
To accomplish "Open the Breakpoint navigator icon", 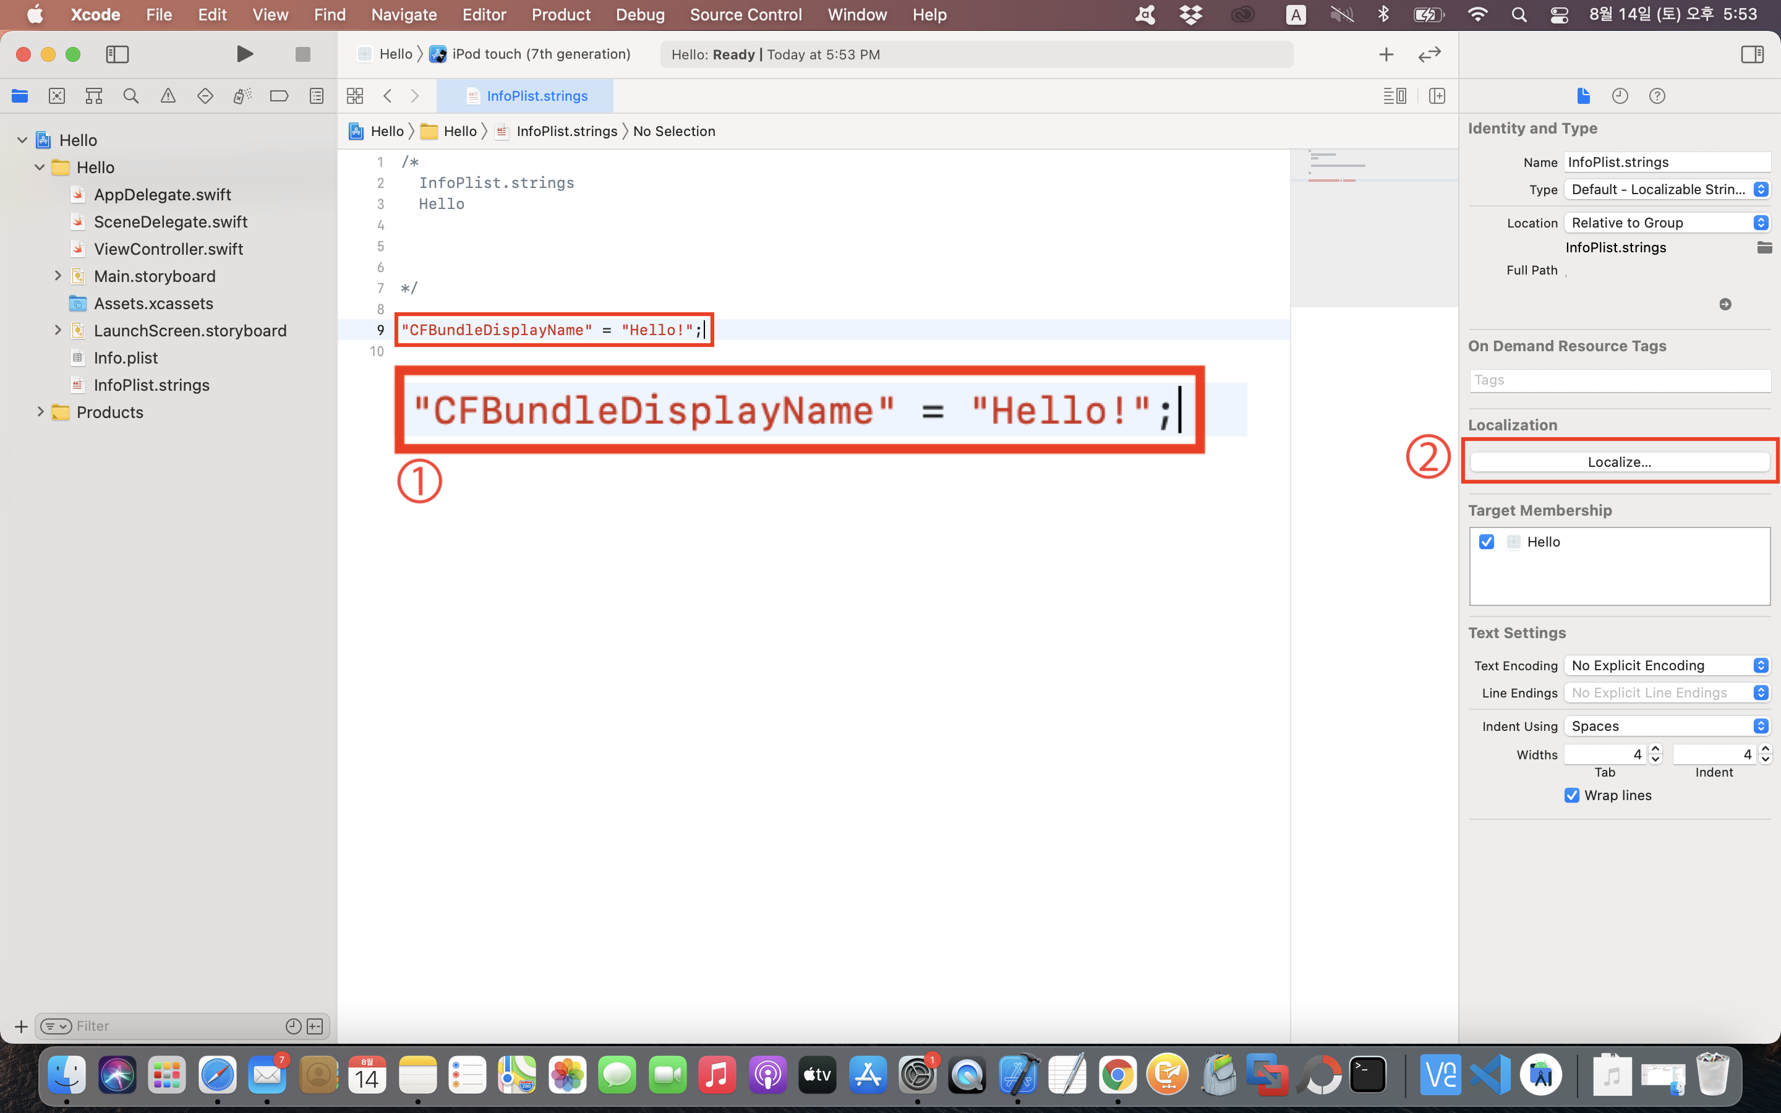I will pos(279,96).
